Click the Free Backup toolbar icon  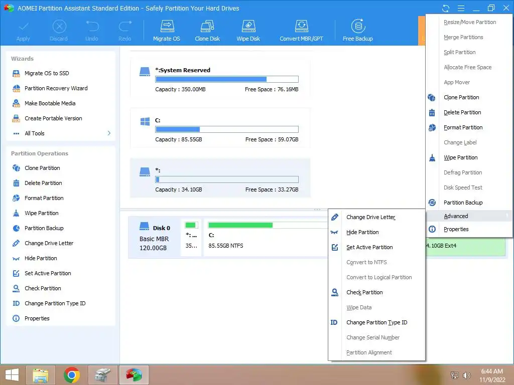point(357,31)
